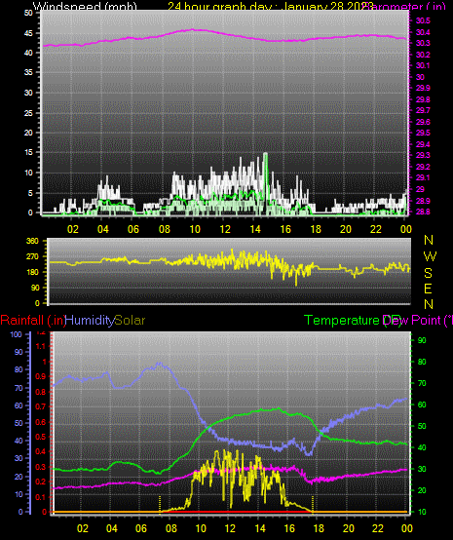Click the green "Temperature" legend label
This screenshot has height=540, width=453.
[342, 321]
